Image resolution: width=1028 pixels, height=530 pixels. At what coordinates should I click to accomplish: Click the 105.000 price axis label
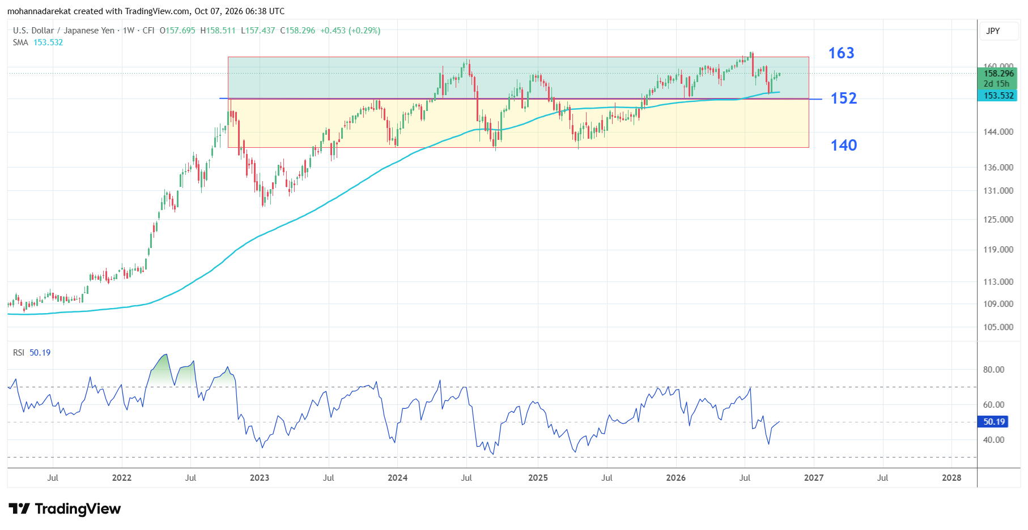998,327
